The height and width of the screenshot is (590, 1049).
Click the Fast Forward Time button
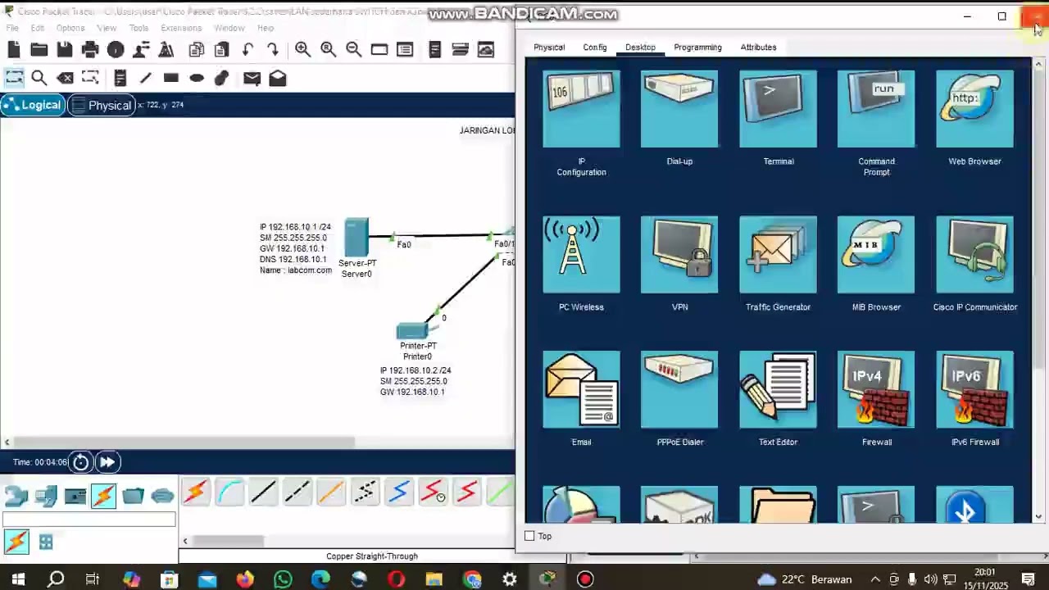click(107, 462)
